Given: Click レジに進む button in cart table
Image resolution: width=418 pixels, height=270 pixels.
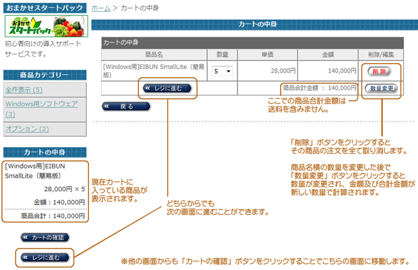Looking at the screenshot, I should coord(167,88).
